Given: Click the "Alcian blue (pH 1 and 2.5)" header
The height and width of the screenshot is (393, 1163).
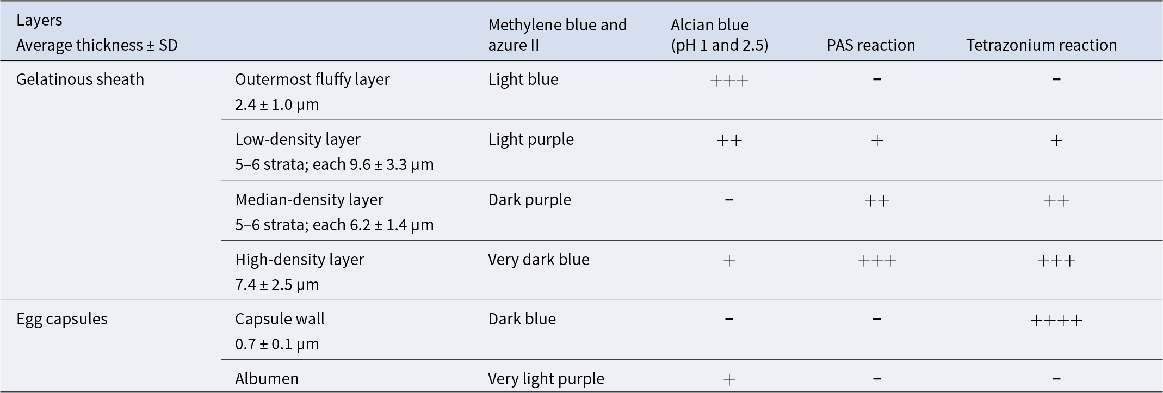Looking at the screenshot, I should pyautogui.click(x=719, y=35).
